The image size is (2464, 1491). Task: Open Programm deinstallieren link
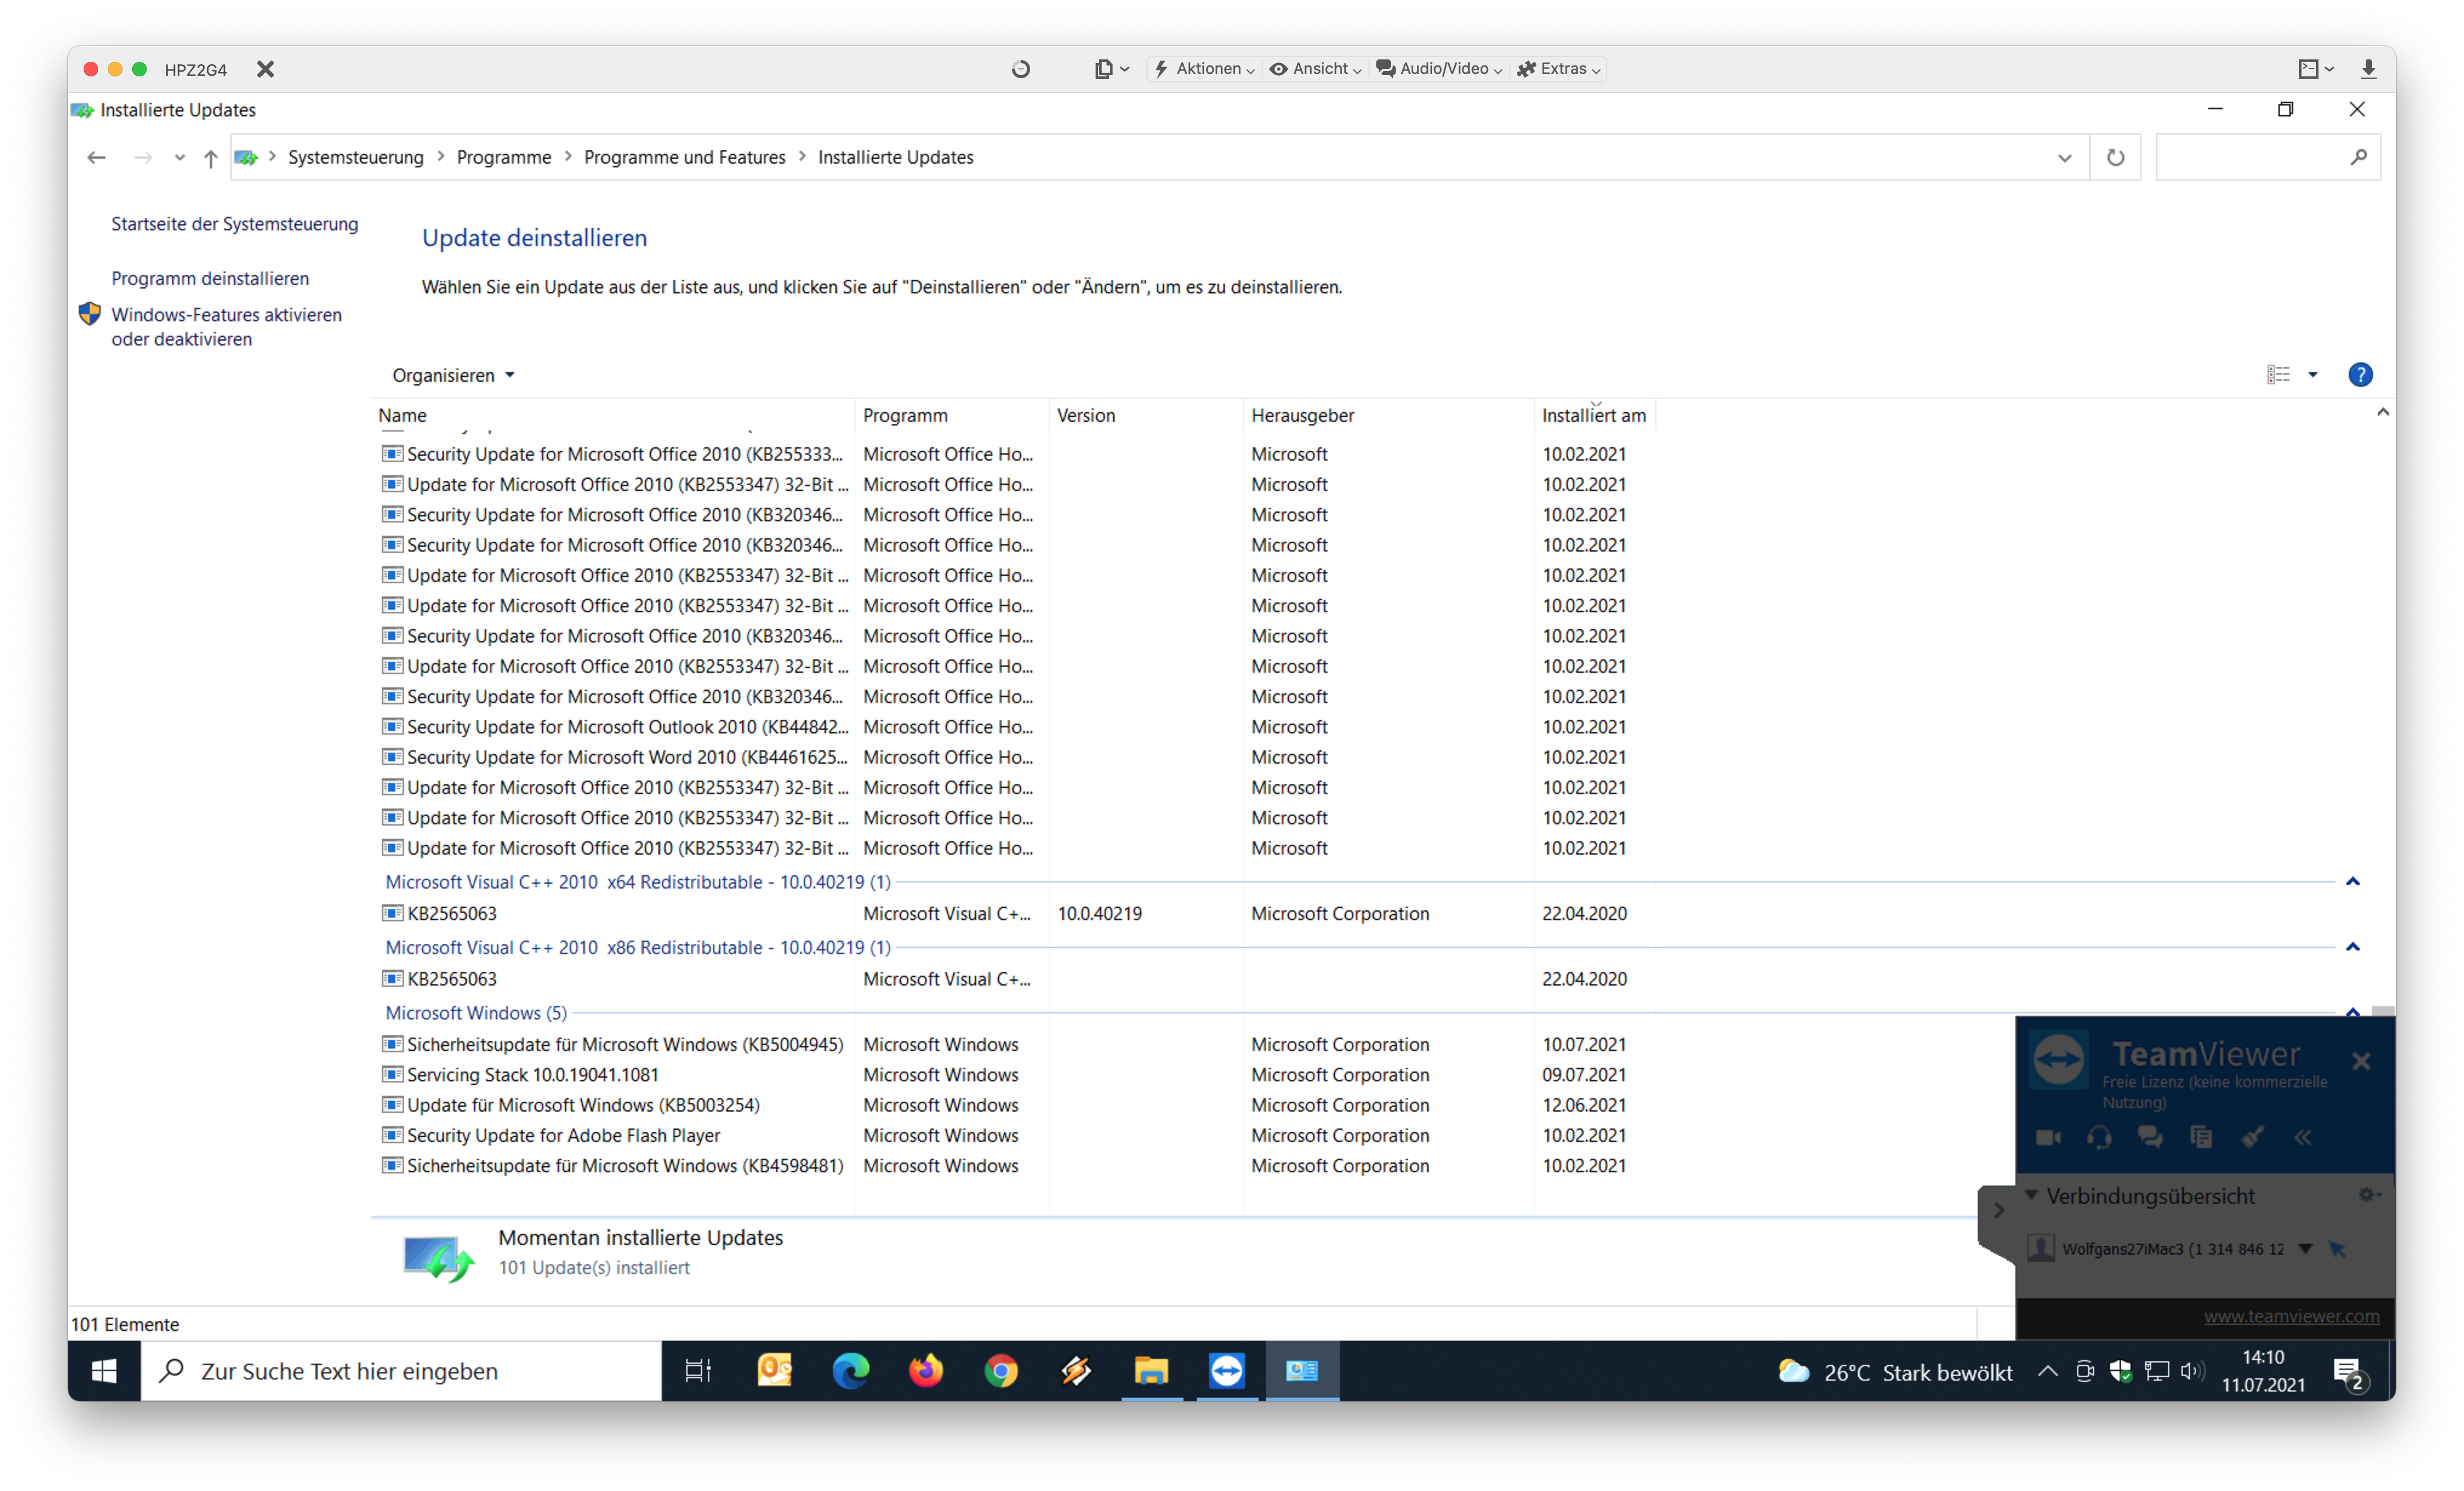pos(210,278)
